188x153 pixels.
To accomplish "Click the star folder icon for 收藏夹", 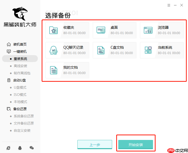I will click(53, 30).
